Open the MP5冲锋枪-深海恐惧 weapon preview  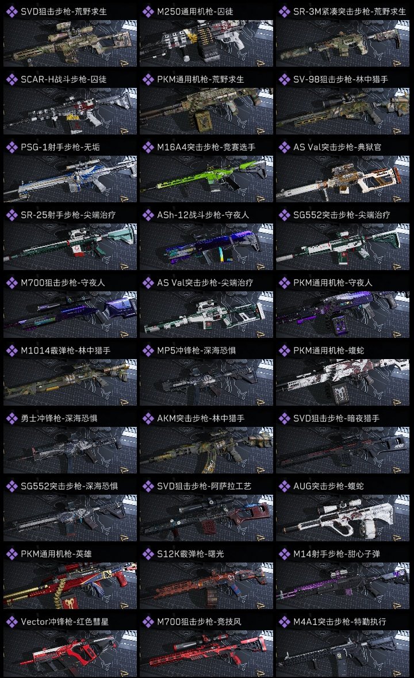pos(206,382)
